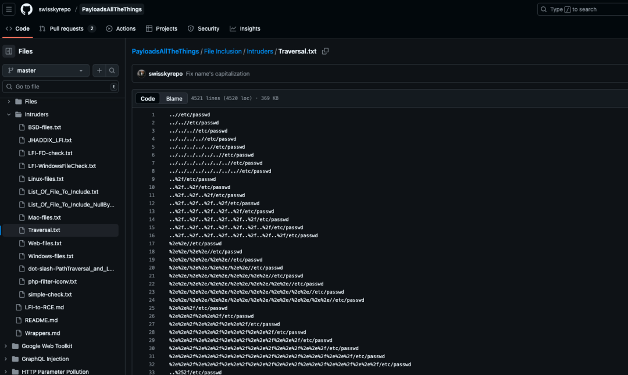
Task: Open Web-files.txt in the tree
Action: pyautogui.click(x=45, y=243)
